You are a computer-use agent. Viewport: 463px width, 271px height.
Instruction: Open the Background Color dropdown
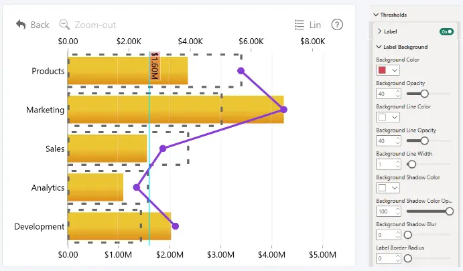tap(395, 70)
